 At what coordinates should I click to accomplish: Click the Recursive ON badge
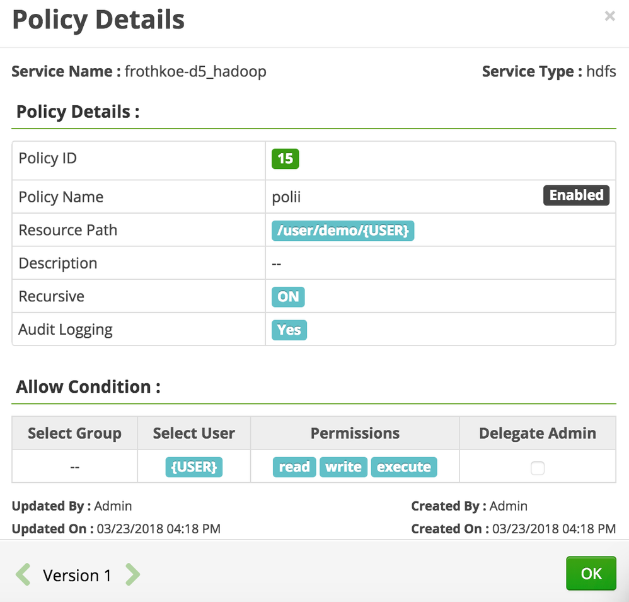[288, 296]
